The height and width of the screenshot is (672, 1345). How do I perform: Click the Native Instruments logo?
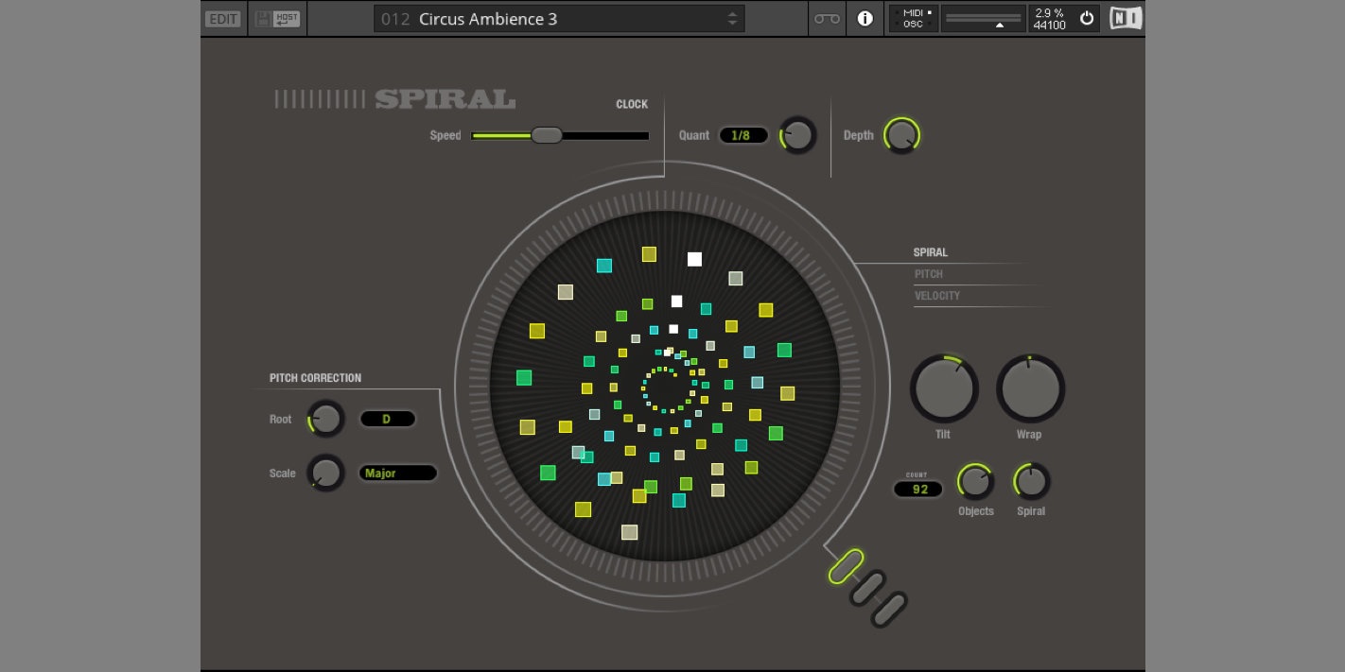(x=1125, y=19)
